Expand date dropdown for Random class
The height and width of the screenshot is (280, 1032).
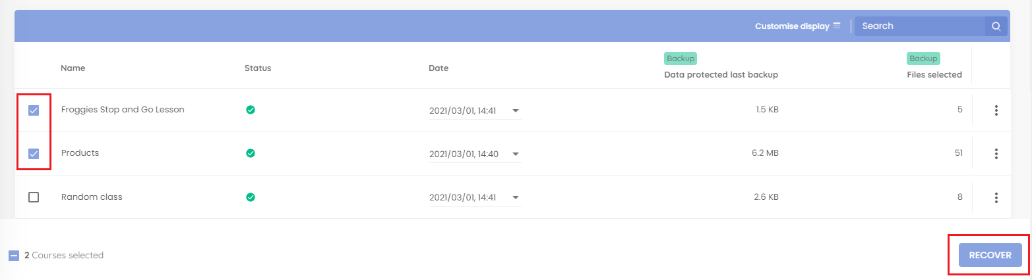(515, 198)
